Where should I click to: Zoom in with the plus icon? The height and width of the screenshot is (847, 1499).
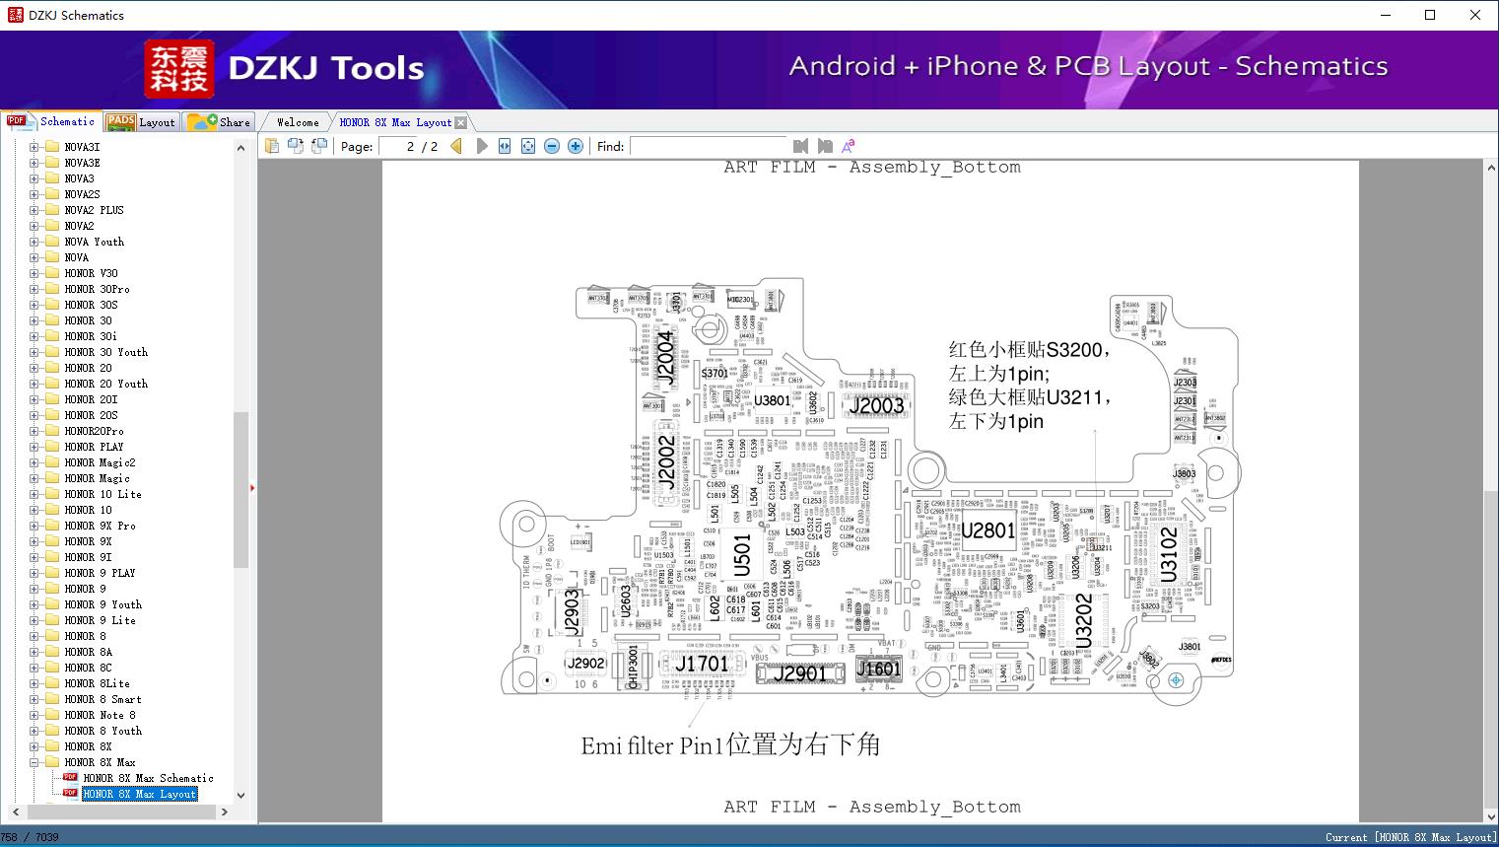coord(576,146)
